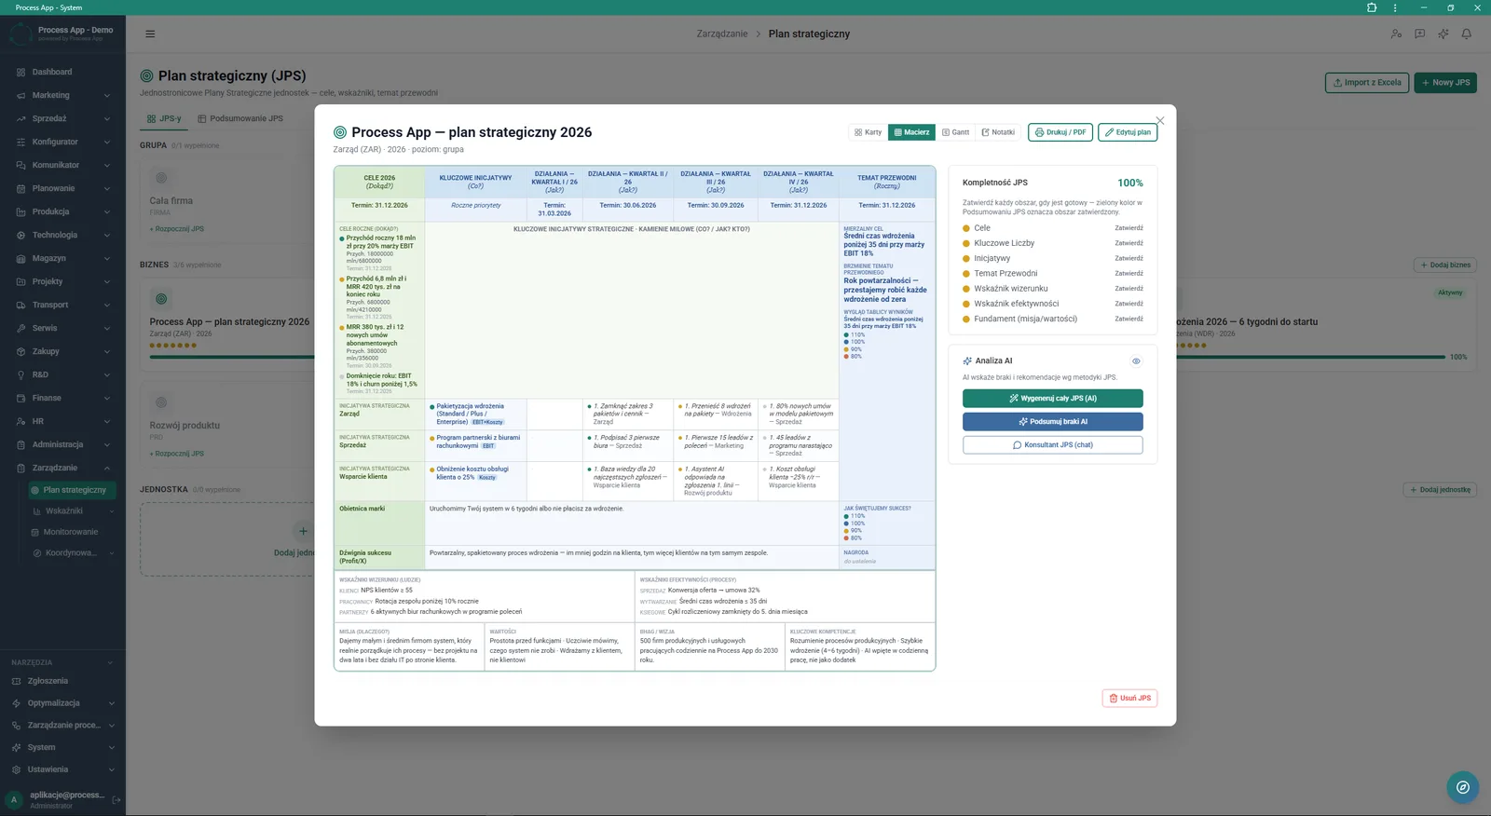Expand the Produkcja menu chevron

point(107,211)
